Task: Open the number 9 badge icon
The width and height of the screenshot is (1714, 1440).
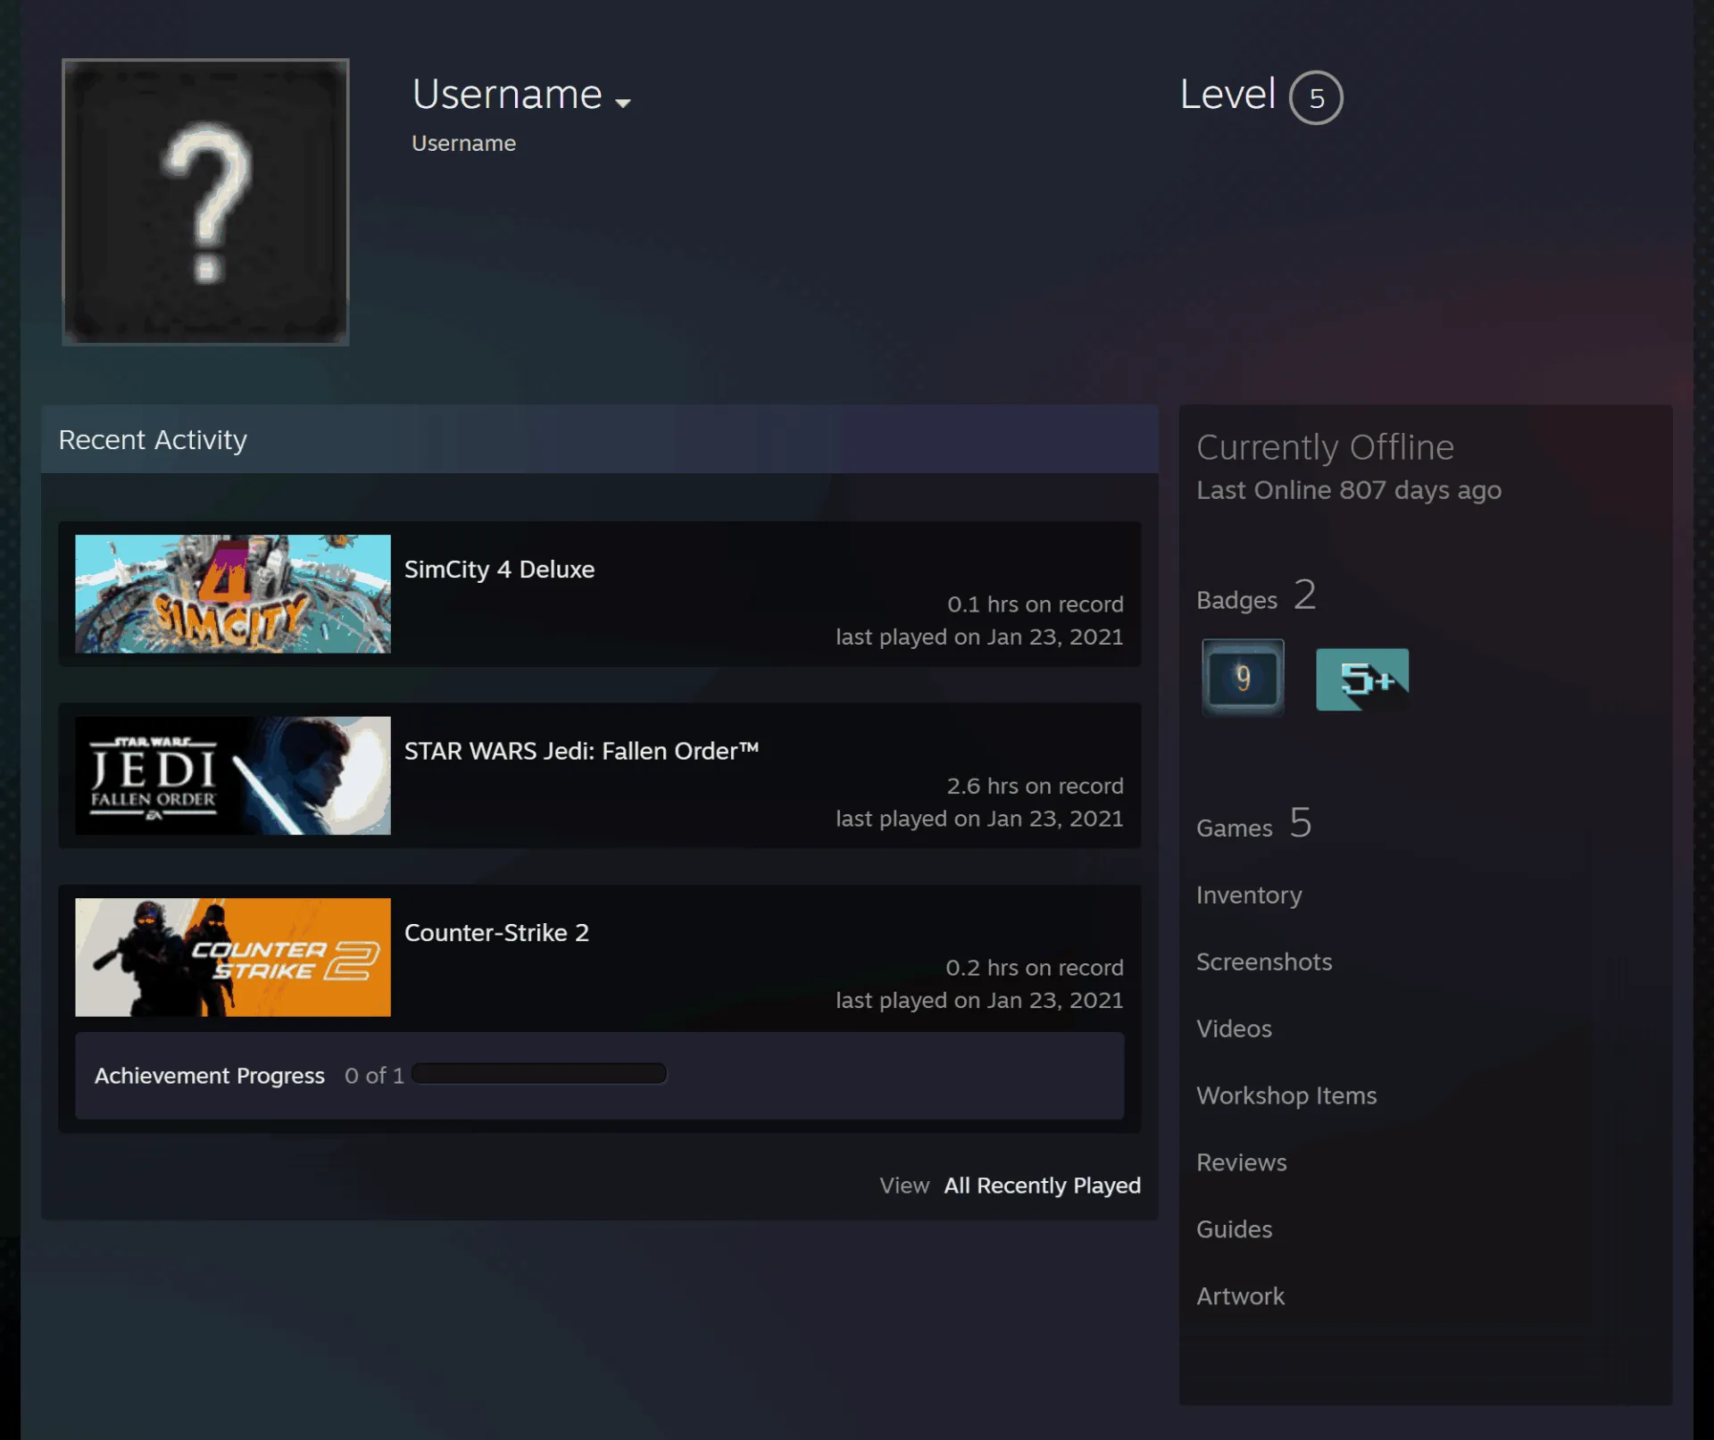Action: coord(1243,678)
